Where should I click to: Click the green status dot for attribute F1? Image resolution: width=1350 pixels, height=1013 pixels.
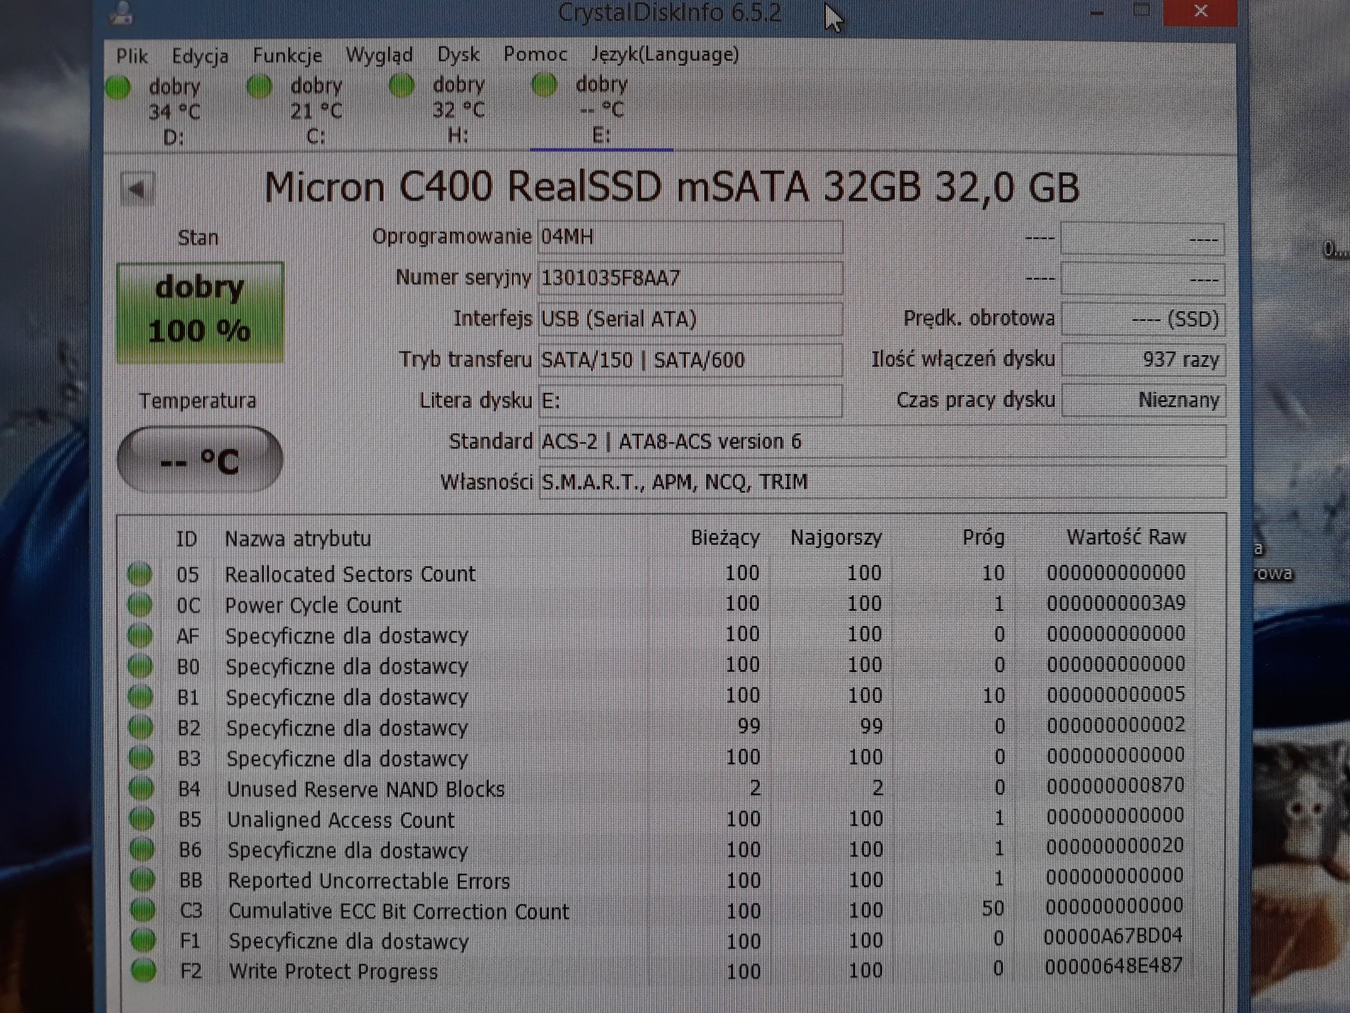pyautogui.click(x=143, y=940)
